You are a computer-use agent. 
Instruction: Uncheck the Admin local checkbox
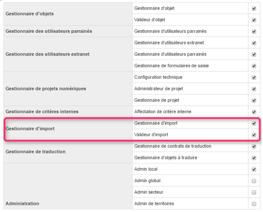[254, 169]
